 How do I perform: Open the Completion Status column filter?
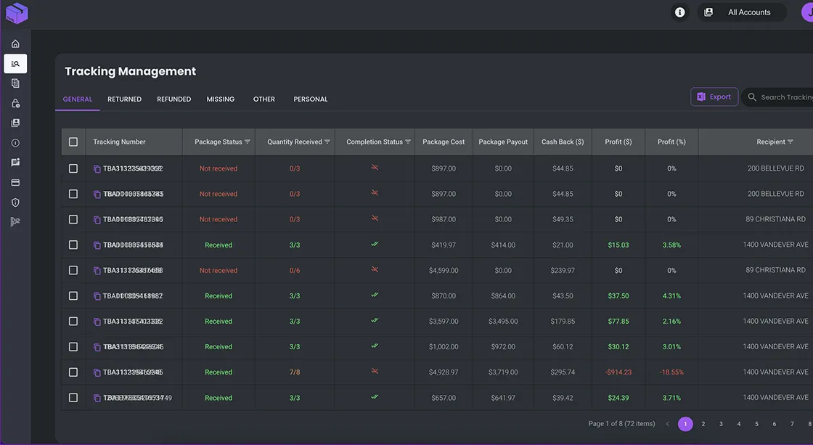pyautogui.click(x=408, y=142)
